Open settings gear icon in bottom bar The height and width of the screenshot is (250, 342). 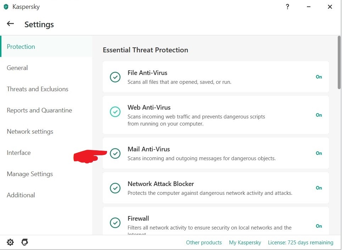(10, 242)
